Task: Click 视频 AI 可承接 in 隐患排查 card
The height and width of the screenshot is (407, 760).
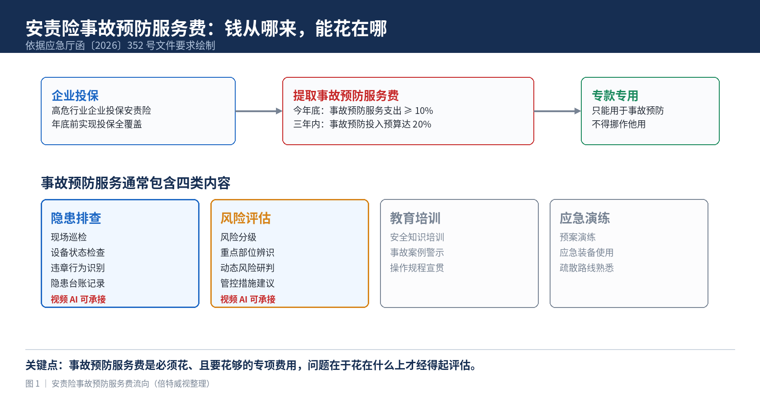Action: 78,299
